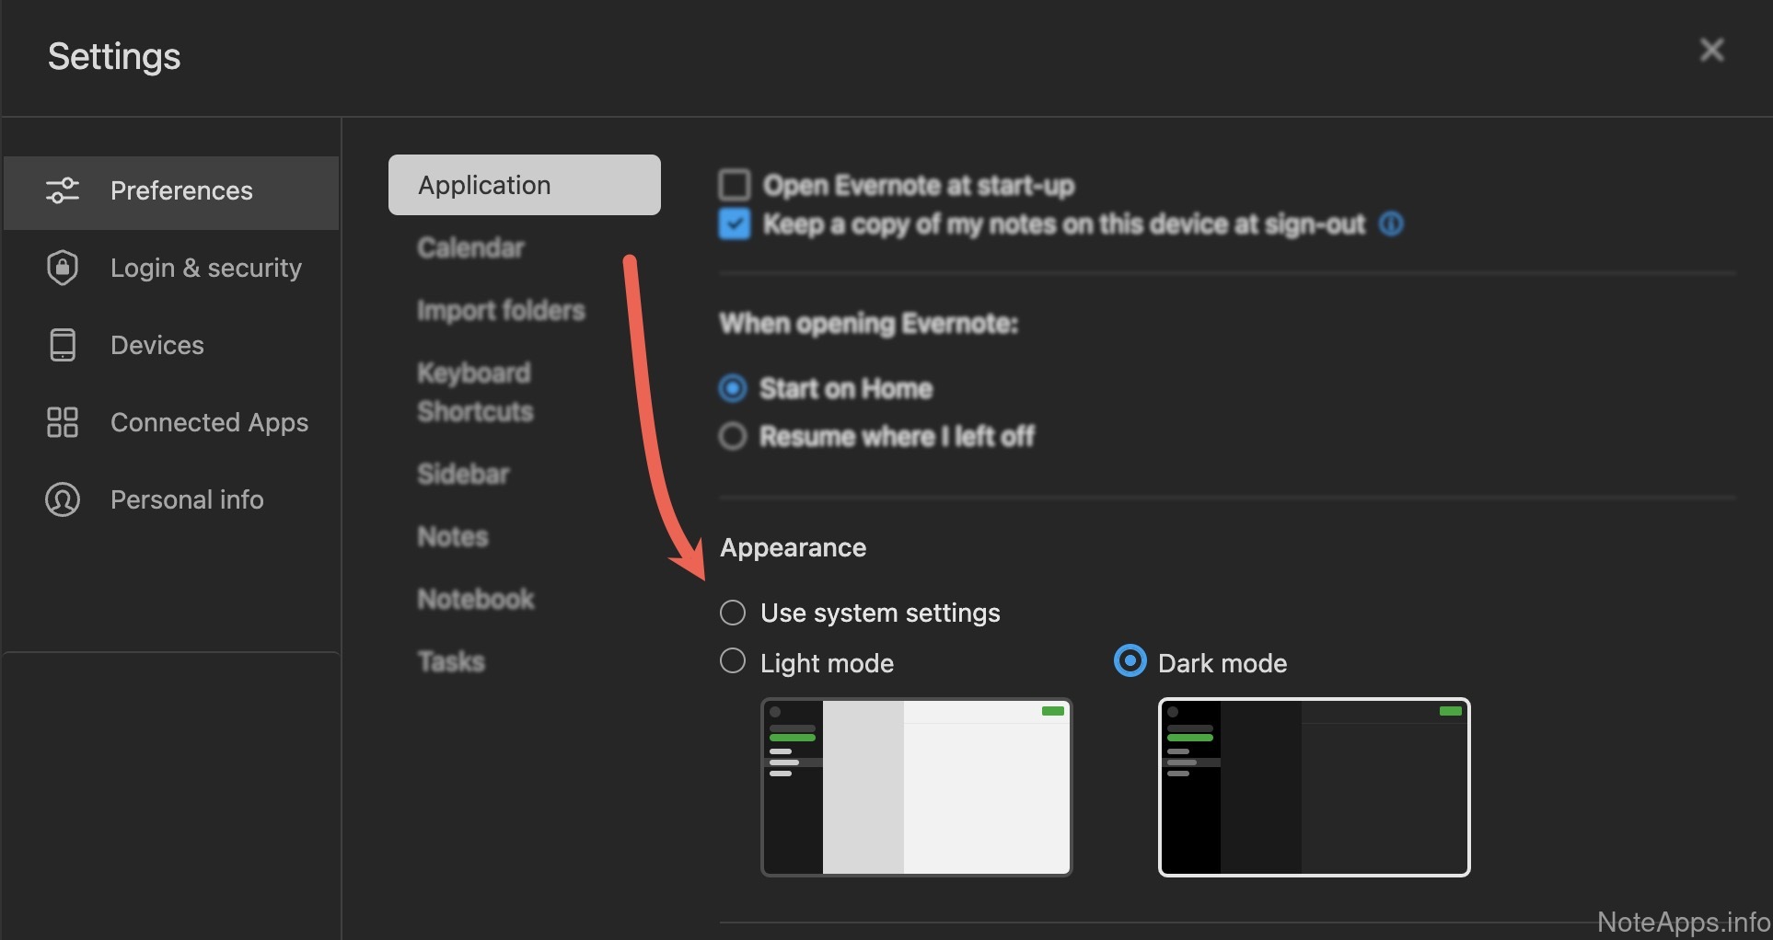Viewport: 1773px width, 940px height.
Task: Click the Light mode preview thumbnail
Action: click(917, 787)
